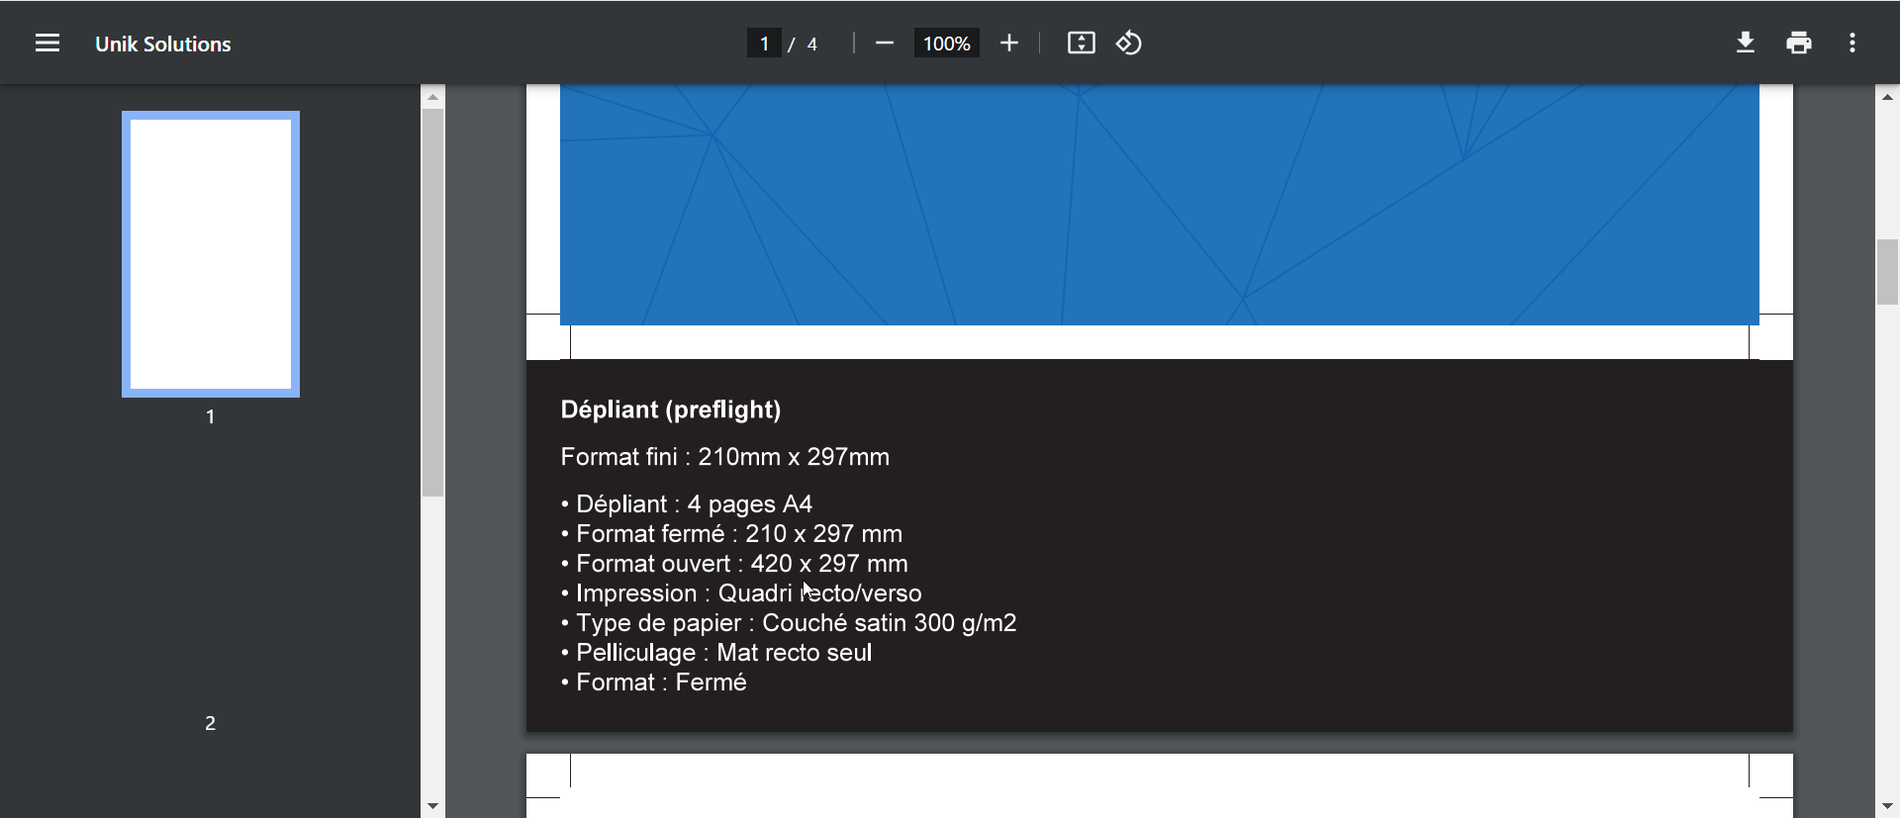Viewport: 1900px width, 818px height.
Task: Click the 100% zoom level field
Action: tap(946, 44)
